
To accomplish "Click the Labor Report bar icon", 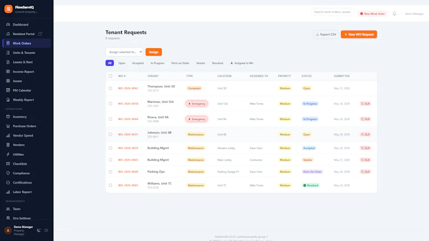I will 8,192.
